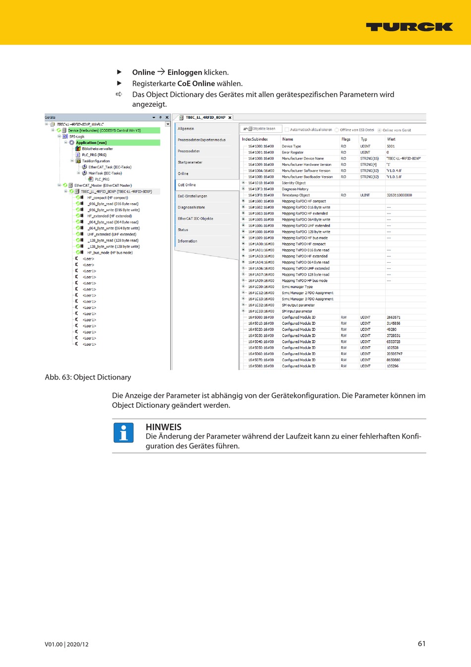Click the SPS-Logik icon

coord(65,136)
